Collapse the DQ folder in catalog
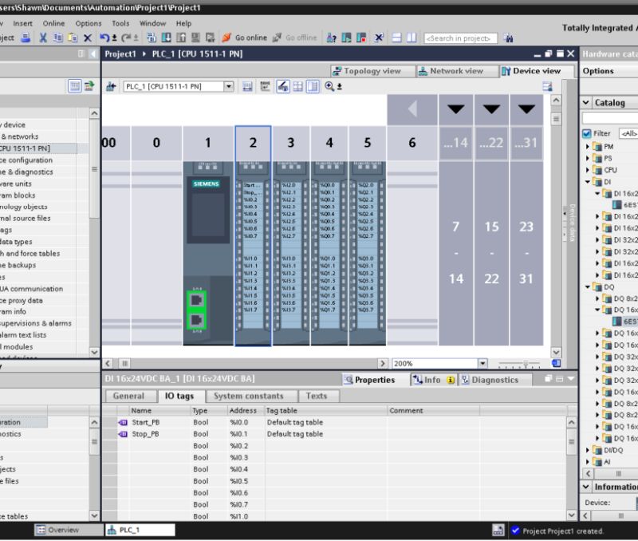 587,287
